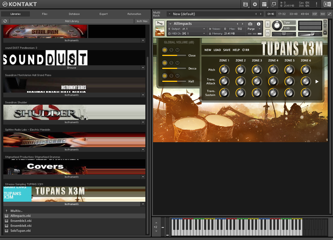Open Kontakt options gear
This screenshot has width=333, height=240.
255,4
